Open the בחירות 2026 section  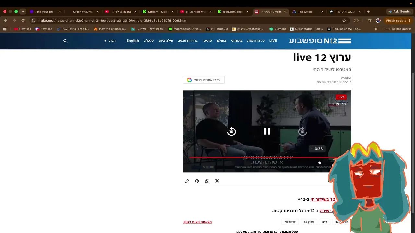pos(188,41)
